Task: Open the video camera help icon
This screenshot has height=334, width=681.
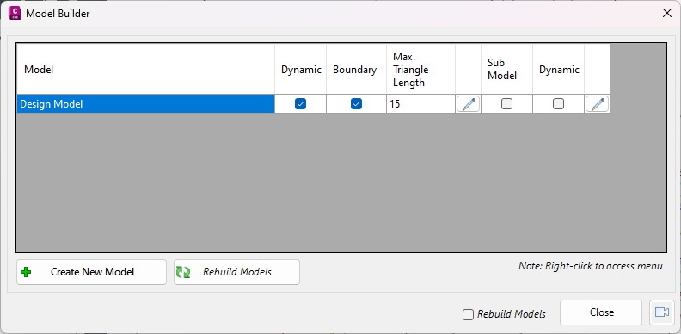Action: pos(662,312)
